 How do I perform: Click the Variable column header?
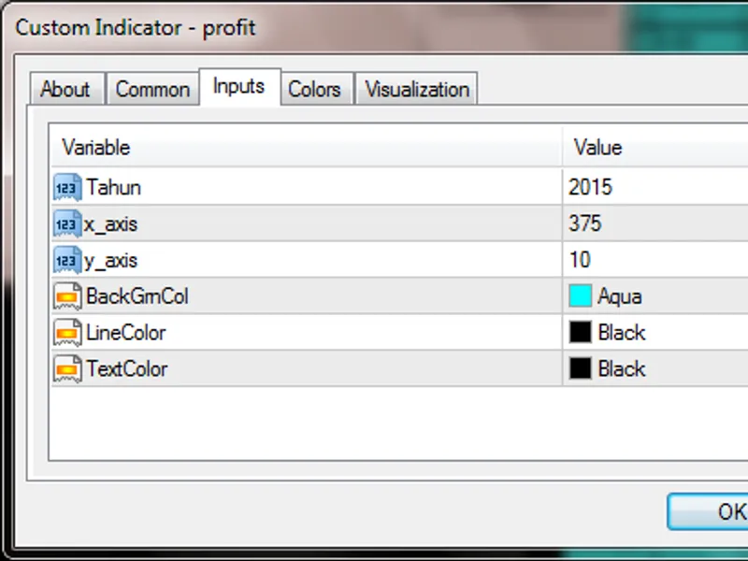pos(307,148)
